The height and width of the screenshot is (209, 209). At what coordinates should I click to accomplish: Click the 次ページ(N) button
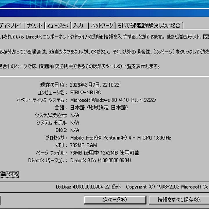coord(115,200)
